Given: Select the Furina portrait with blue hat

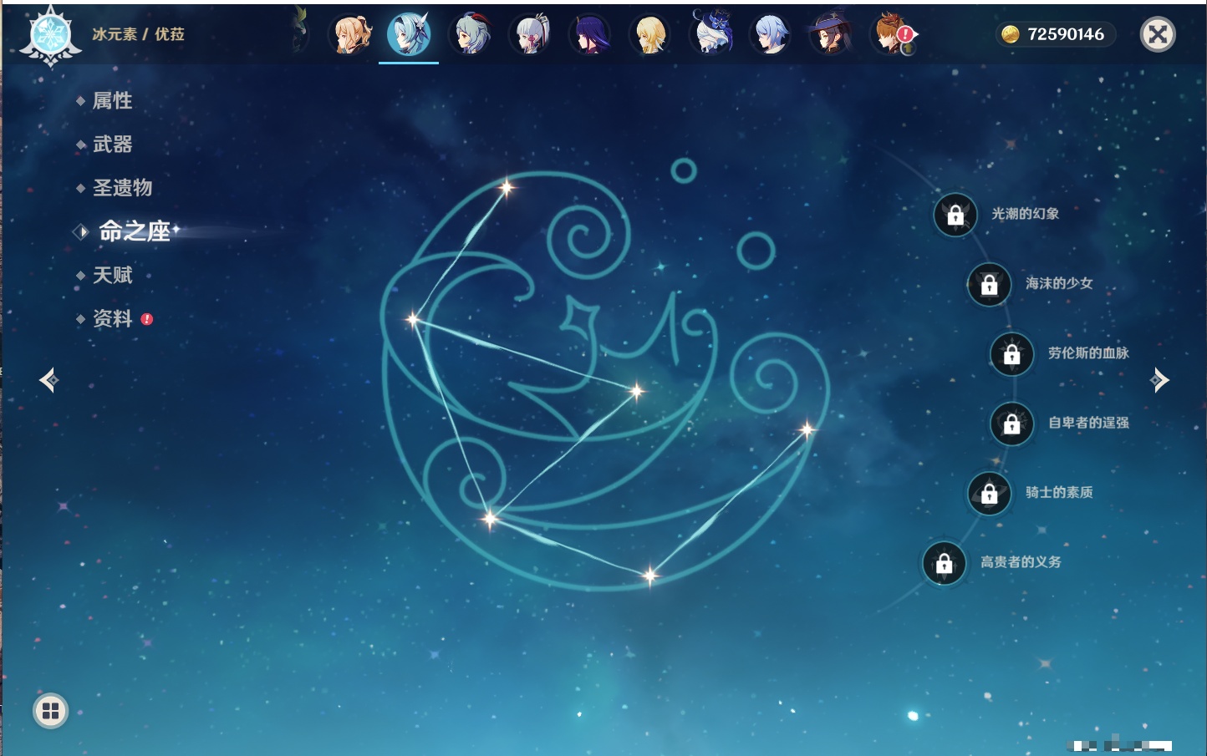Looking at the screenshot, I should [712, 34].
